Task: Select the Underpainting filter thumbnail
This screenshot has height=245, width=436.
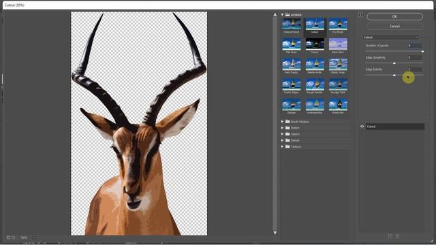Action: pos(315,105)
